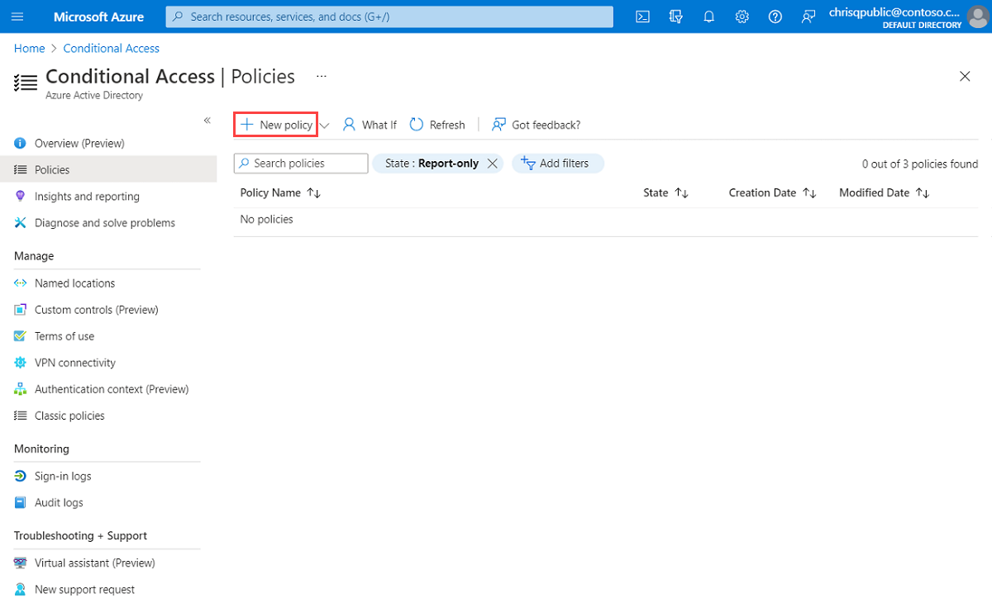Open the ellipsis menu next to the page title
Screen dimensions: 992x608
321,75
